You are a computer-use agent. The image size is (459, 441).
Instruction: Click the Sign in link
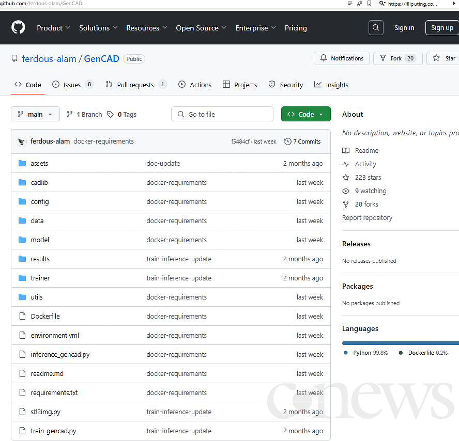tap(404, 28)
